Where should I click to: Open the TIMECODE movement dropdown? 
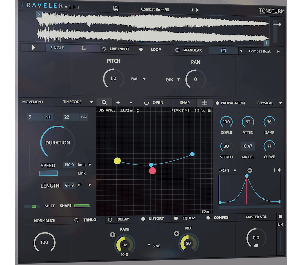pos(91,102)
